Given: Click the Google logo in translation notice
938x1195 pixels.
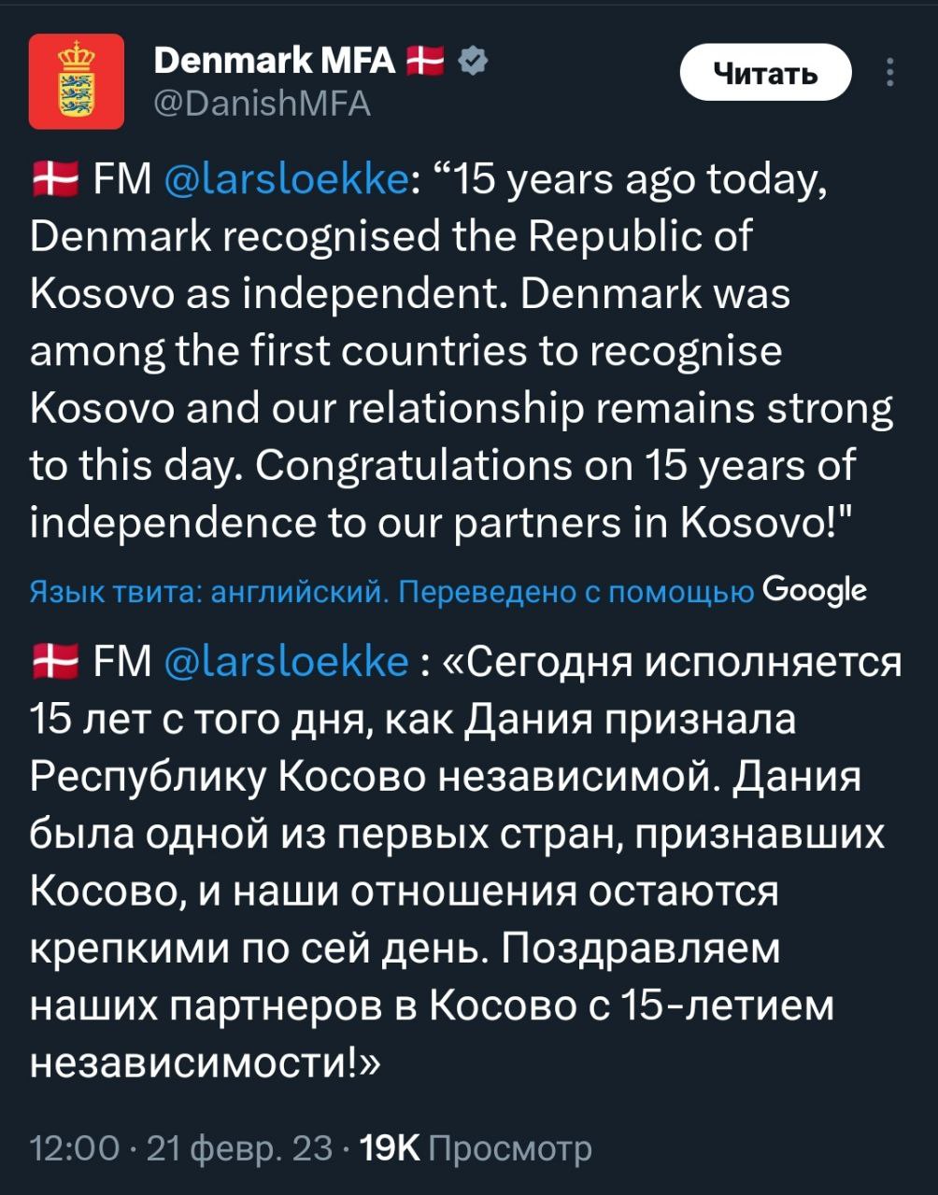Looking at the screenshot, I should (814, 590).
